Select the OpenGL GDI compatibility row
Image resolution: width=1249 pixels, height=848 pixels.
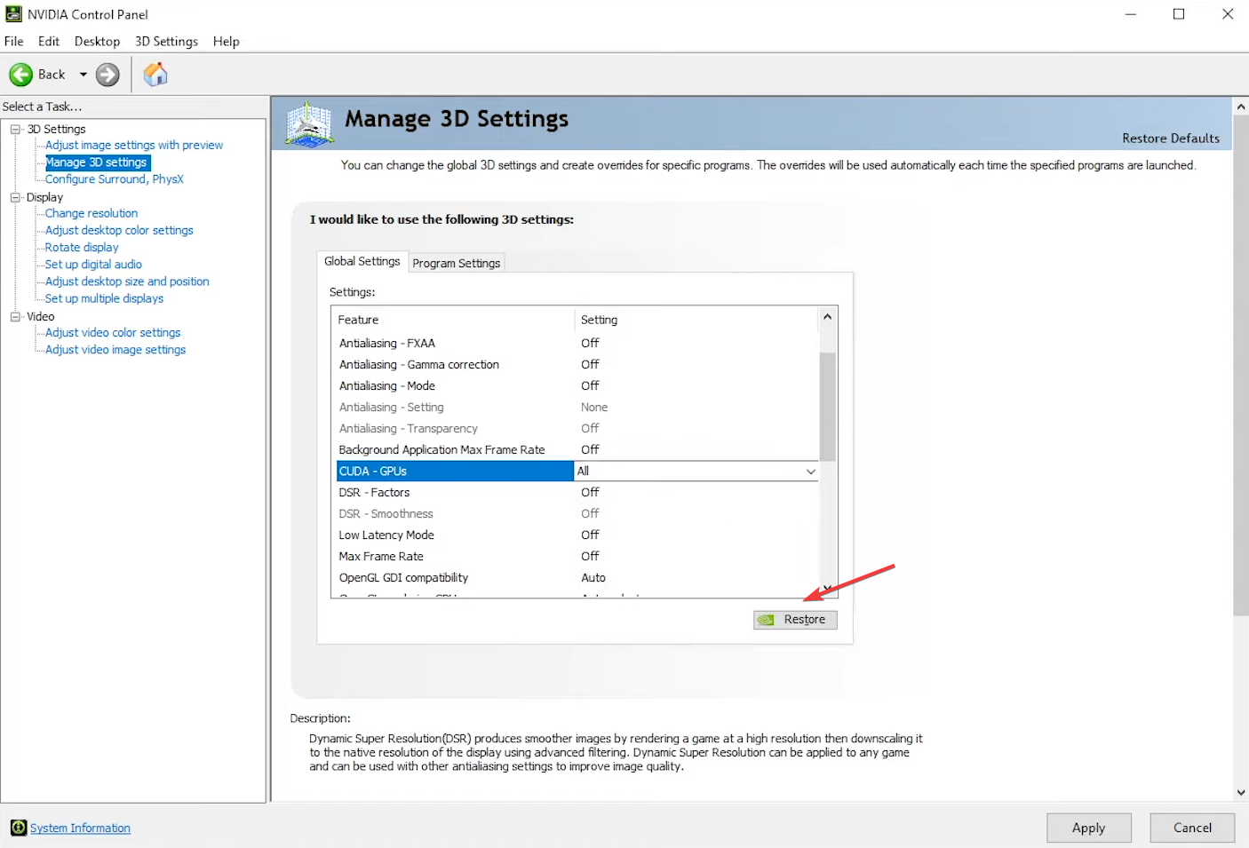click(577, 578)
